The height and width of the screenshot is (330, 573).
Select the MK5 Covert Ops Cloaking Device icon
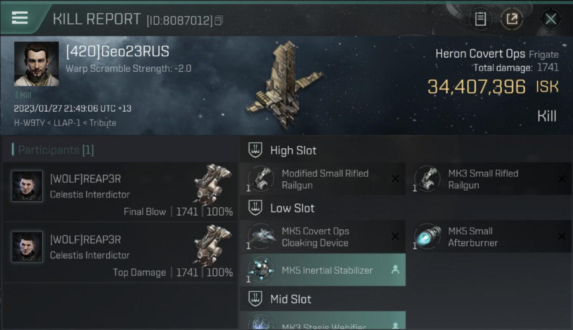click(x=261, y=237)
